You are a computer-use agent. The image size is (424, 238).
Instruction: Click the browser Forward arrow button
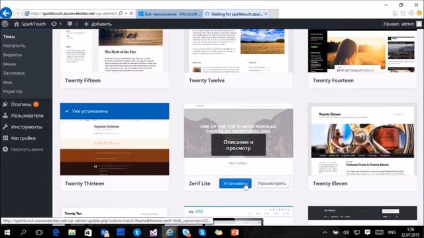point(18,13)
